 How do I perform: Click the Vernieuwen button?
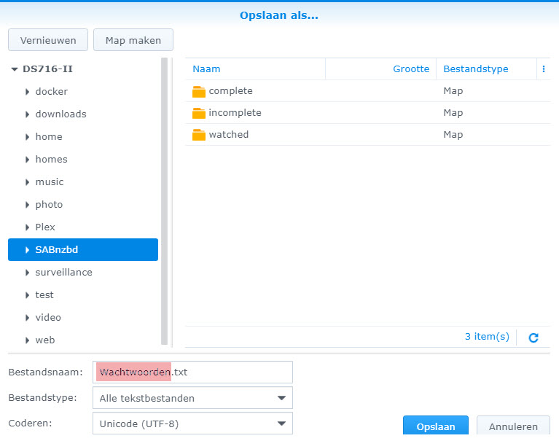[48, 40]
